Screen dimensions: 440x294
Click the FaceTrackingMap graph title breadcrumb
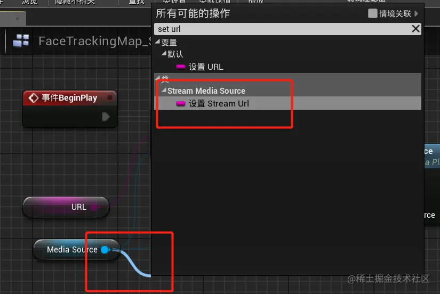click(94, 41)
